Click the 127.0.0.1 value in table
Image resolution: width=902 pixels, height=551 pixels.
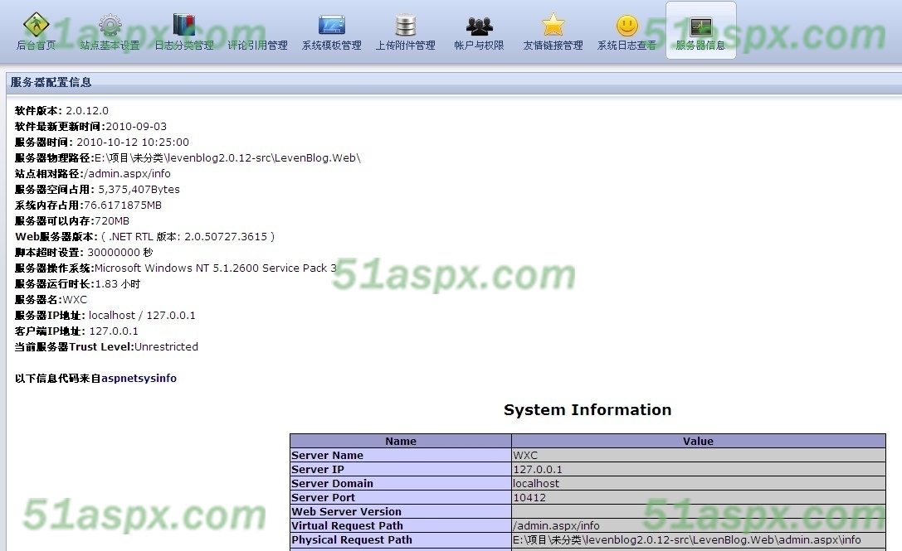coord(699,470)
